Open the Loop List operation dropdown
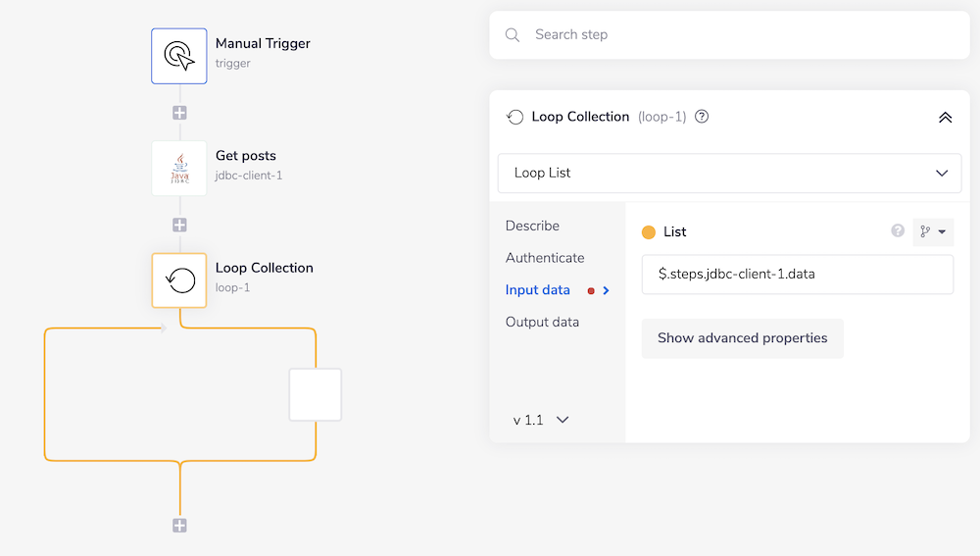Image resolution: width=980 pixels, height=556 pixels. [x=729, y=173]
